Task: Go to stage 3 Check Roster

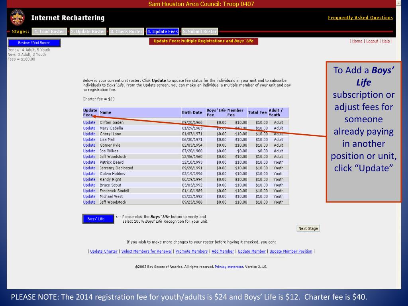Action: click(126, 31)
